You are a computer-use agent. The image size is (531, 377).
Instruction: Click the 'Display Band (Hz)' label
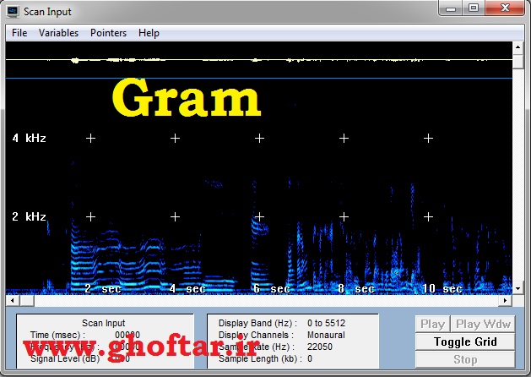pos(257,323)
